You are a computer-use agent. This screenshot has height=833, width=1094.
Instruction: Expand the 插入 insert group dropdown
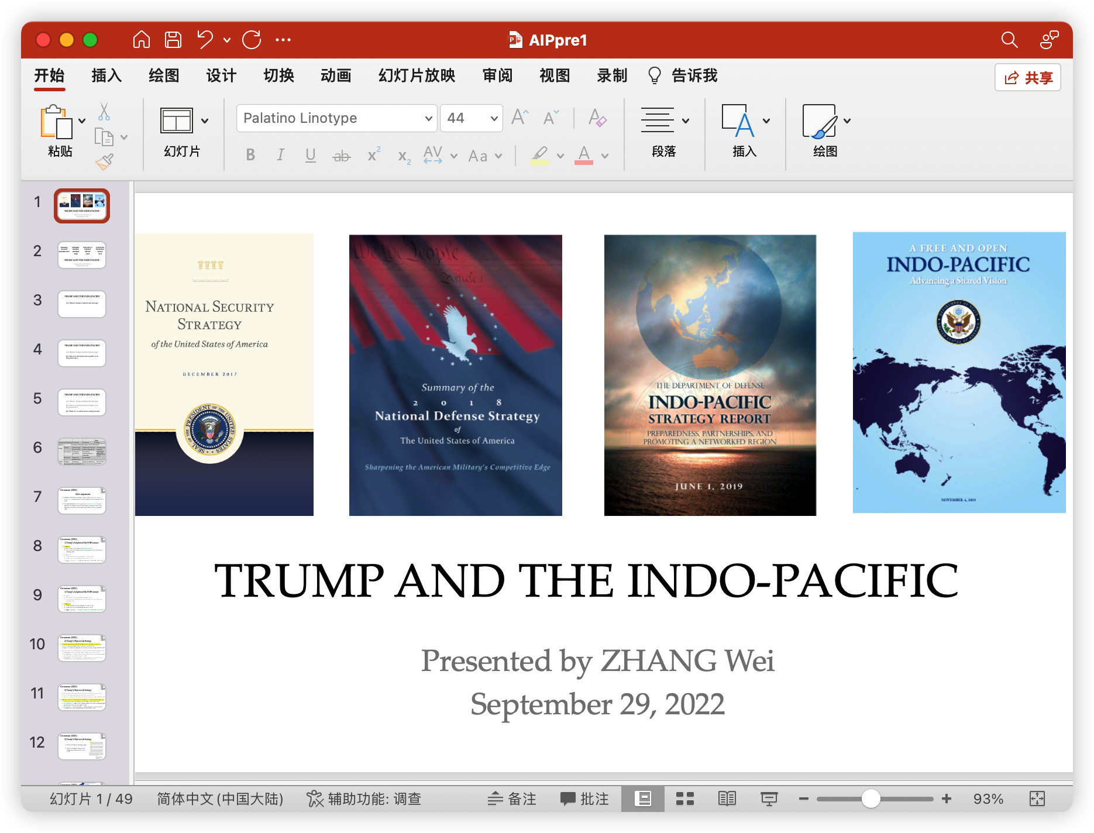tap(766, 121)
